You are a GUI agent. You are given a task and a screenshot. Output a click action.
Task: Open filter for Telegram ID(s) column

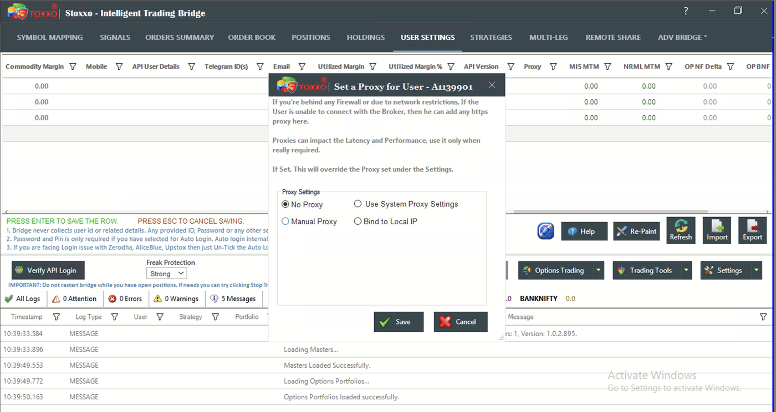point(260,67)
